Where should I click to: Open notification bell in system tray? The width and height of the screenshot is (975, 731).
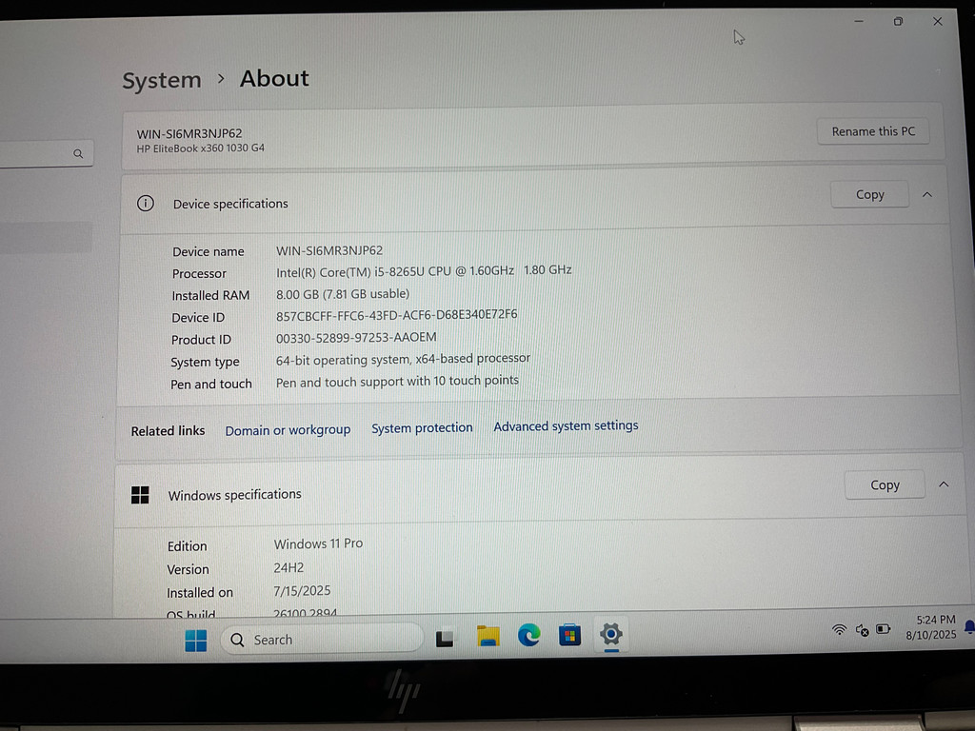[969, 626]
